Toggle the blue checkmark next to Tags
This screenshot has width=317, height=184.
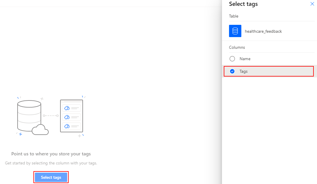[x=232, y=71]
